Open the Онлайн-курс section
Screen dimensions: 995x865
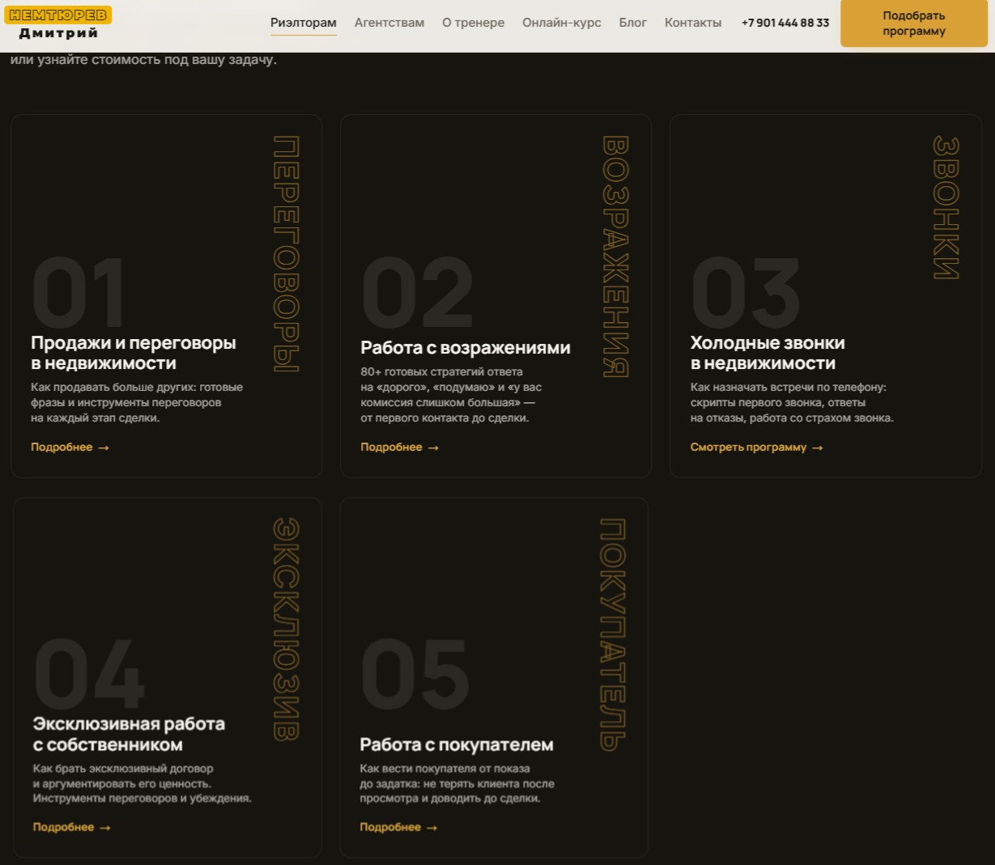point(562,23)
